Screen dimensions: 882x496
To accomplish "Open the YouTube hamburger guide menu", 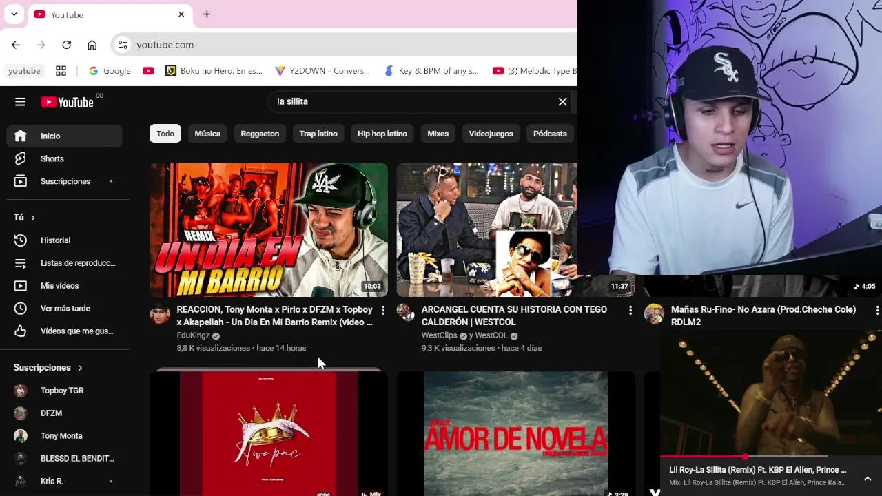I will click(20, 102).
